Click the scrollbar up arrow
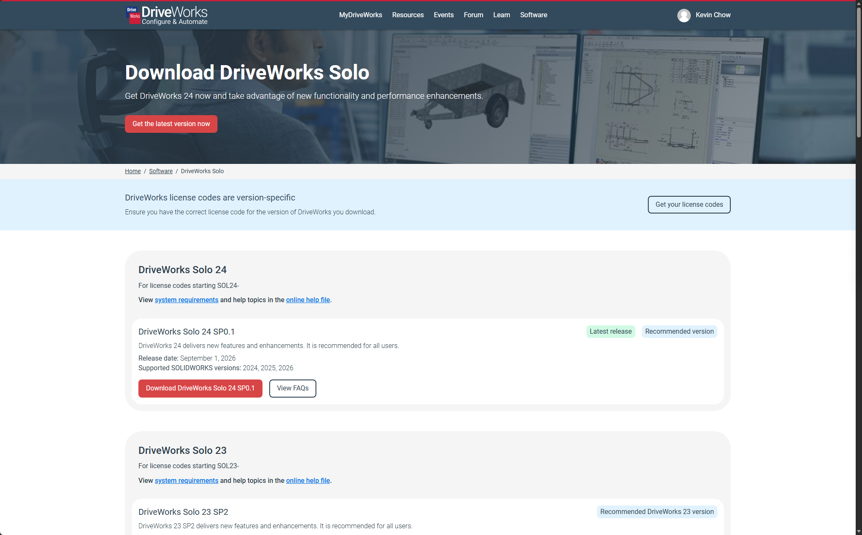 [x=859, y=3]
